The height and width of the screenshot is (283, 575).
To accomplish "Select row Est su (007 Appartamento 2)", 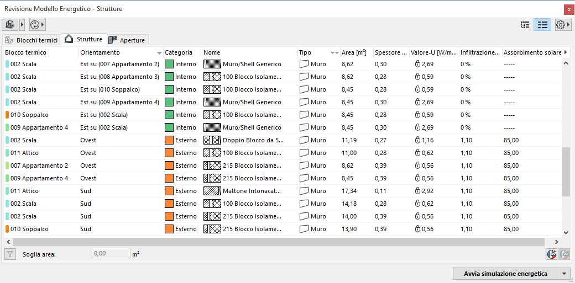I will click(x=283, y=64).
